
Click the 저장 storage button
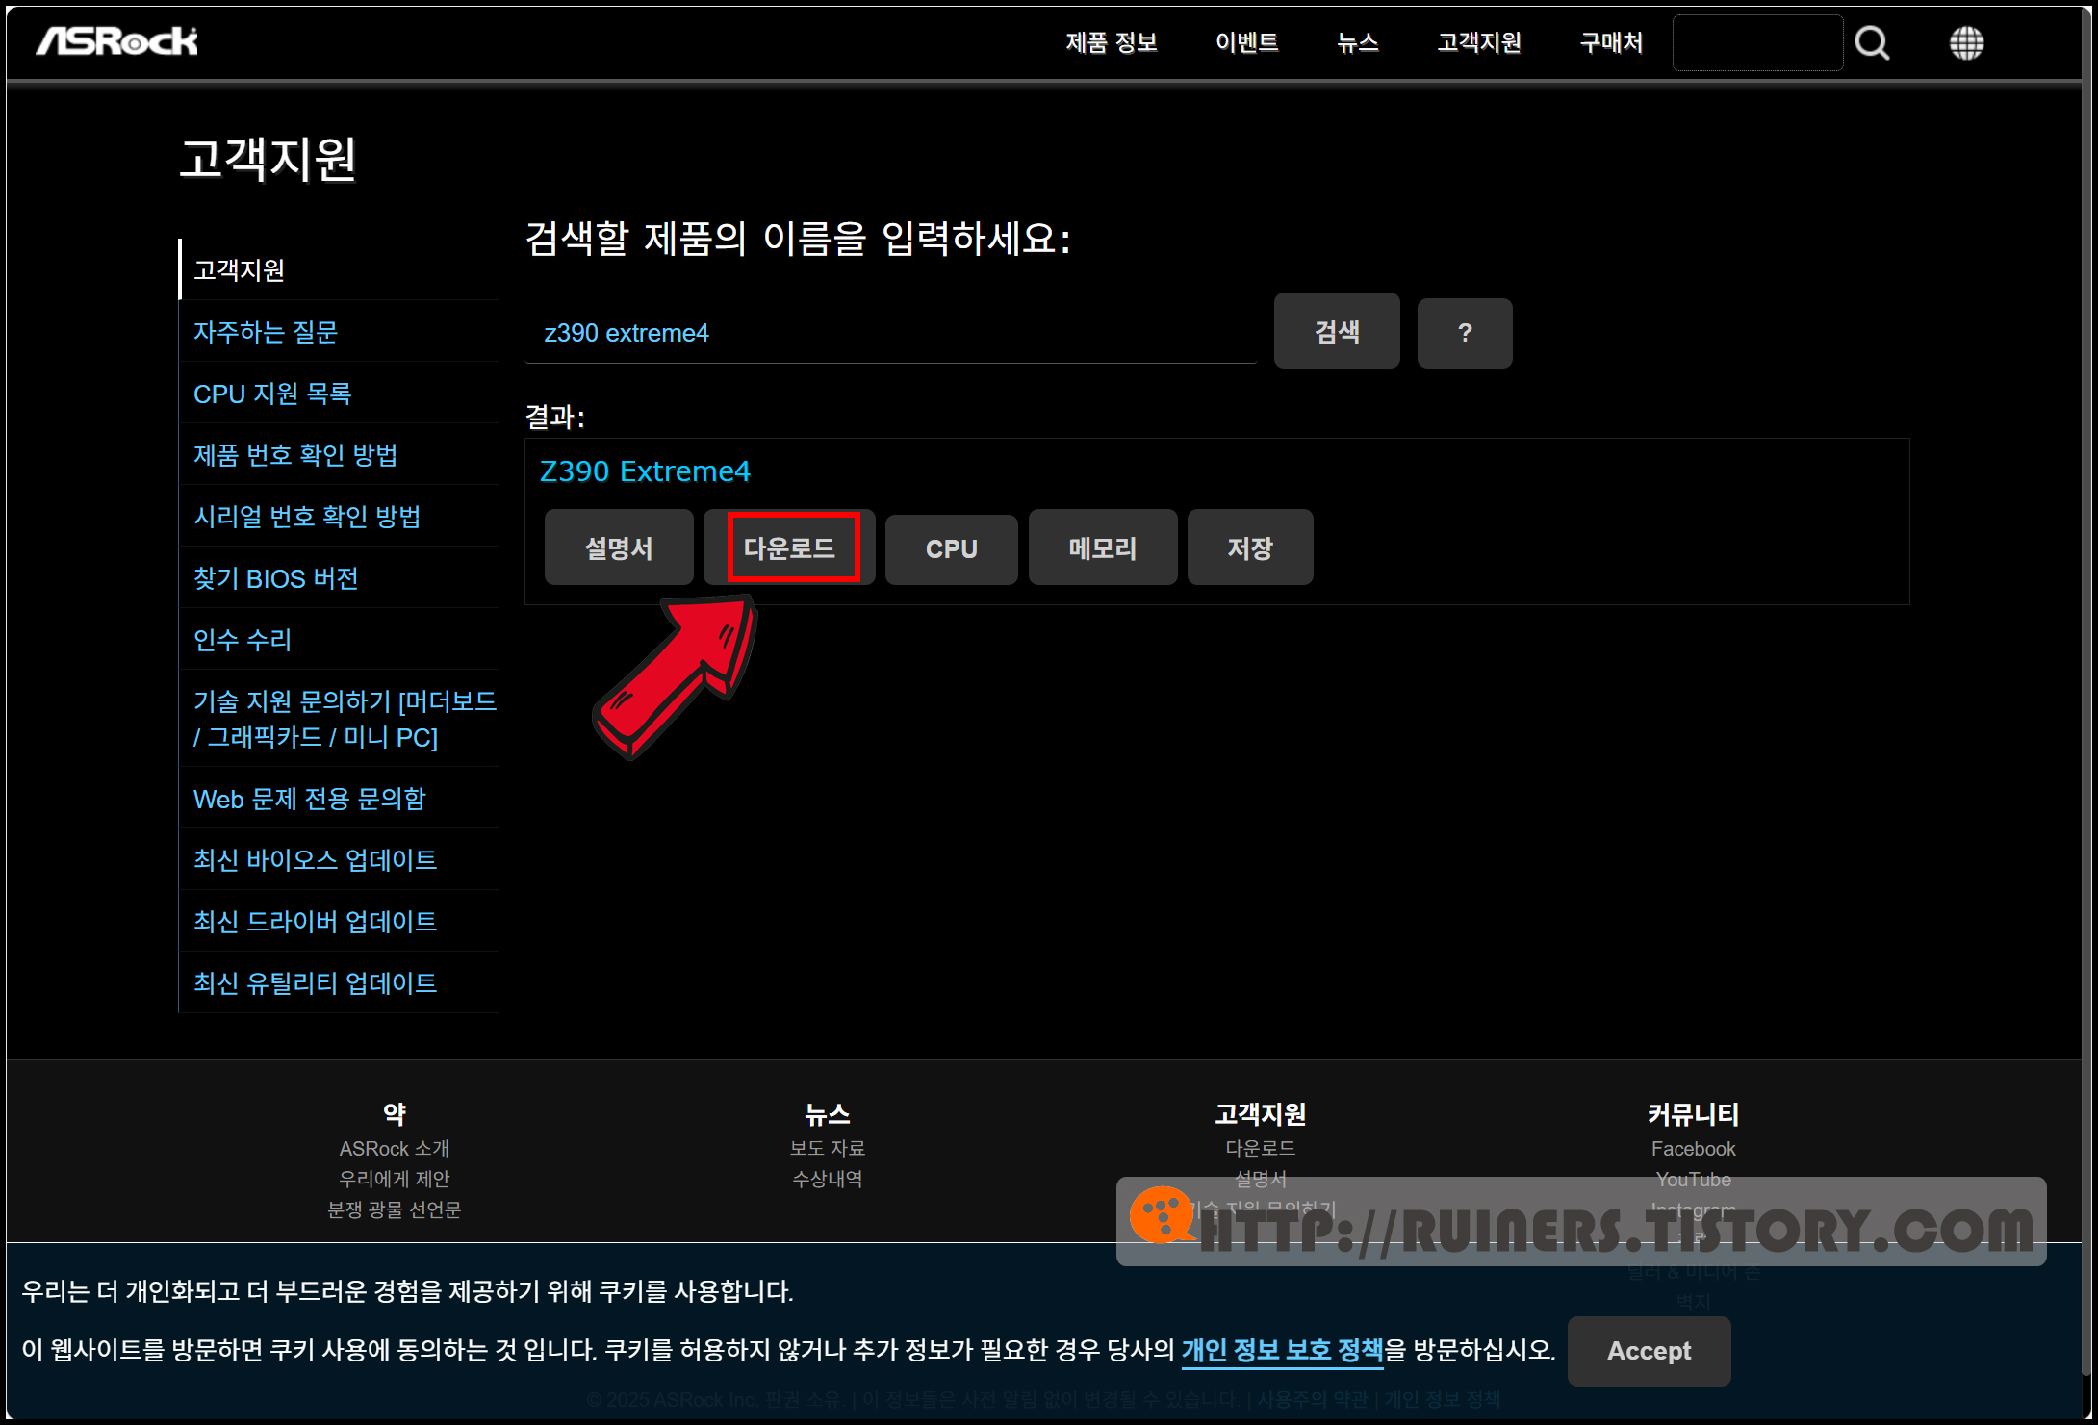1249,547
